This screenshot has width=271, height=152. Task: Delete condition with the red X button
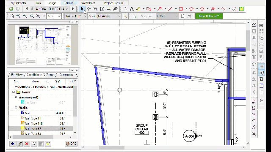pyautogui.click(x=27, y=144)
